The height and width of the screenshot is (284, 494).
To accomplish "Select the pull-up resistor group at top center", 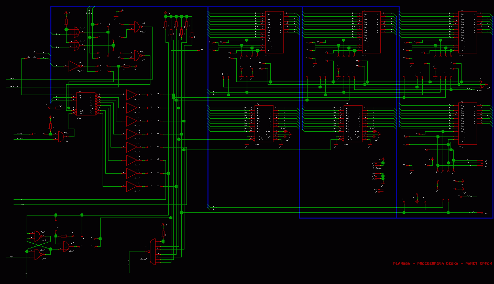I will (x=179, y=27).
